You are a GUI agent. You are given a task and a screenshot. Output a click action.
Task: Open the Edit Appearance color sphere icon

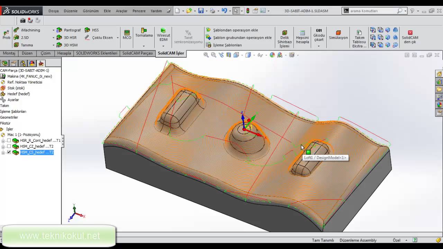click(272, 55)
